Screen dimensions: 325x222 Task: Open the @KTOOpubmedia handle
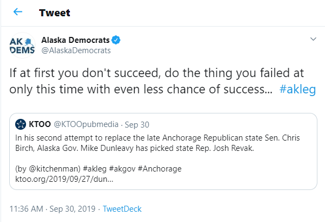pyautogui.click(x=86, y=124)
